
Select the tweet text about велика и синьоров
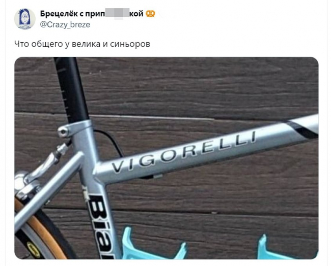click(82, 44)
